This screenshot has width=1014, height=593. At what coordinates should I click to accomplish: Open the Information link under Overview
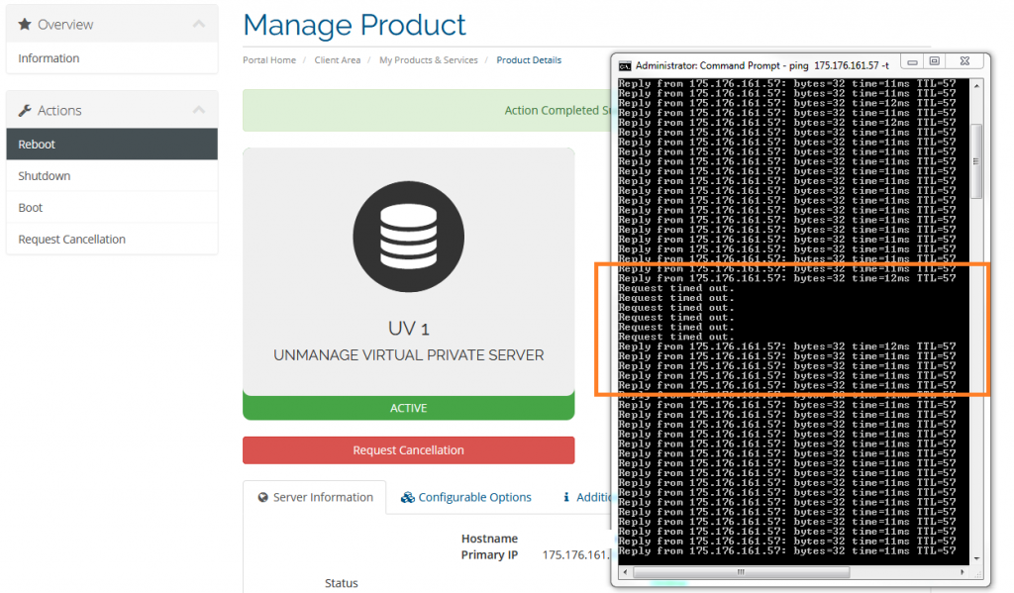(x=49, y=58)
